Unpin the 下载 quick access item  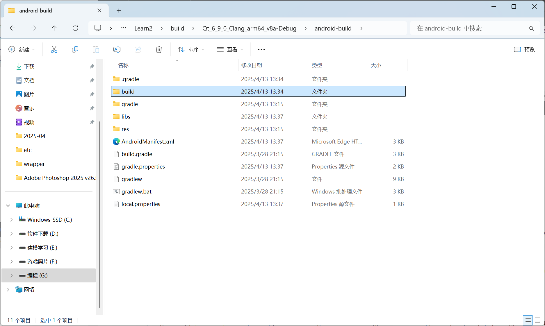(x=92, y=67)
